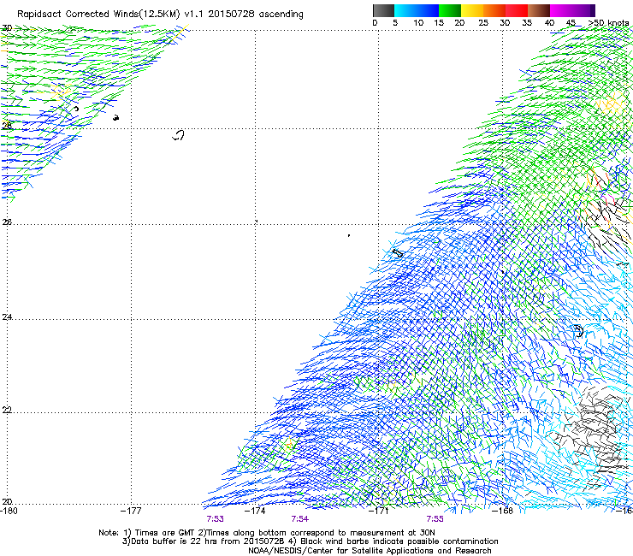Click the latitude label 20
The height and width of the screenshot is (556, 633).
click(x=7, y=501)
